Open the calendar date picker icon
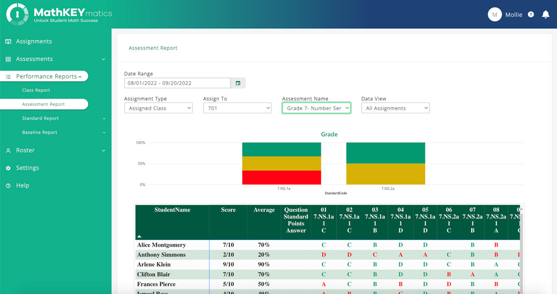 click(x=238, y=83)
